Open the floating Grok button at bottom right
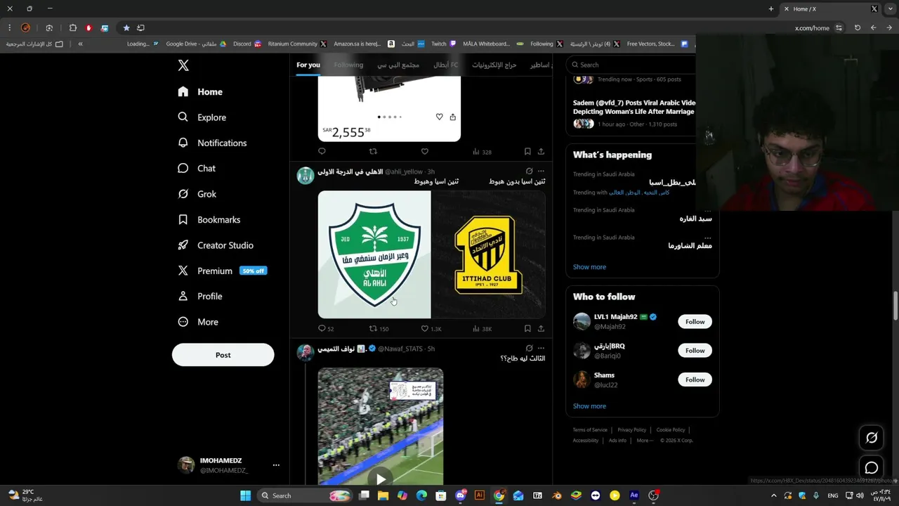The width and height of the screenshot is (899, 506). coord(872,438)
